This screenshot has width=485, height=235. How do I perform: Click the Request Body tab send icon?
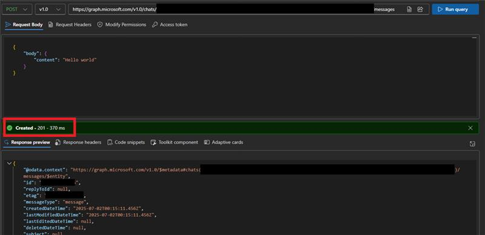[8, 24]
